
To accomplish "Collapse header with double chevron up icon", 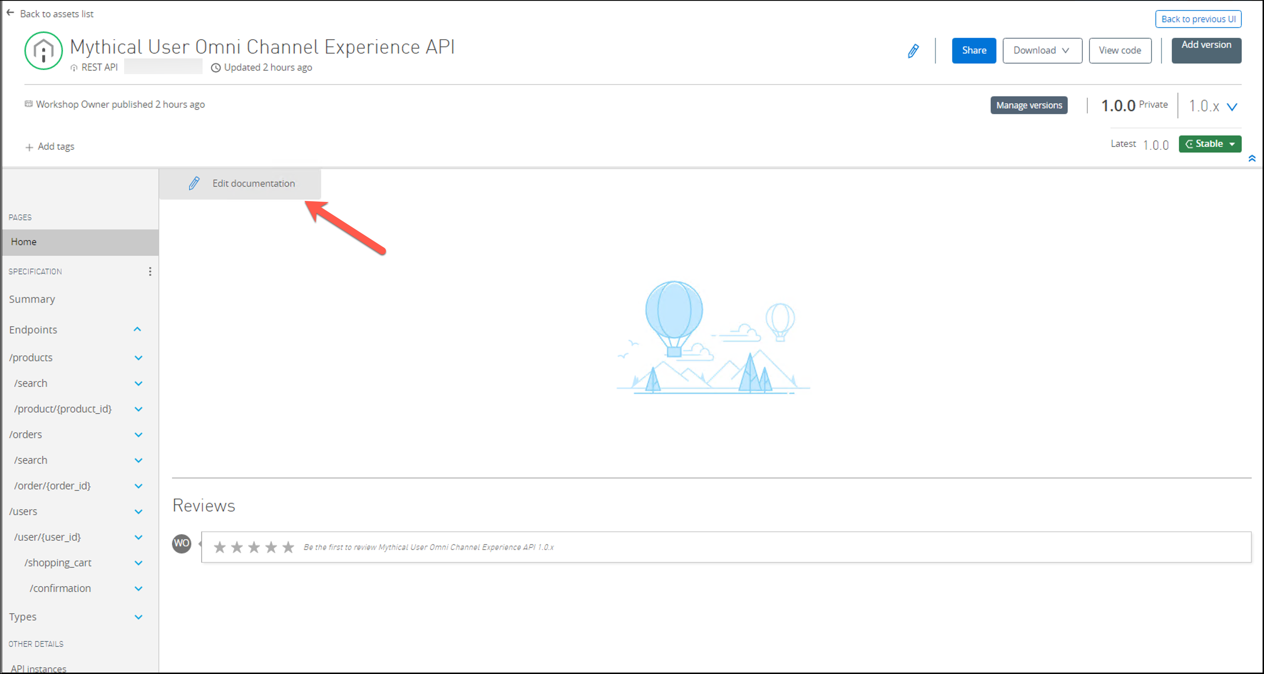I will 1252,158.
